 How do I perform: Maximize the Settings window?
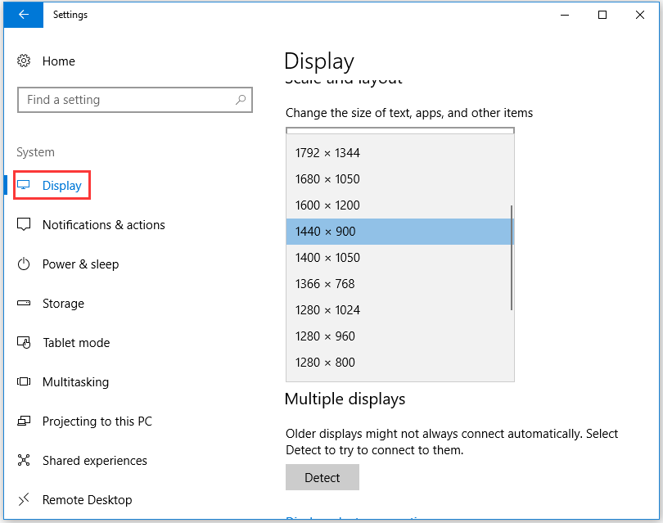point(602,15)
